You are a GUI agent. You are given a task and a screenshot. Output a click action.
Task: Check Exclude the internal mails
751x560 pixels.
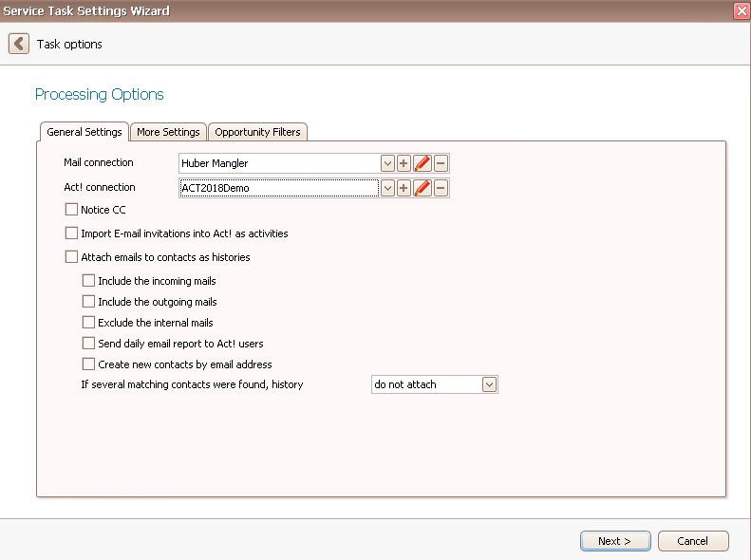[x=88, y=322]
